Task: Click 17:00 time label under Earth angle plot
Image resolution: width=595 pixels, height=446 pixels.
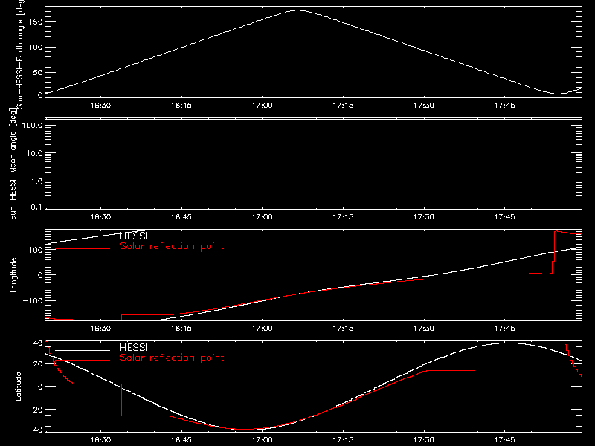Action: [x=263, y=105]
